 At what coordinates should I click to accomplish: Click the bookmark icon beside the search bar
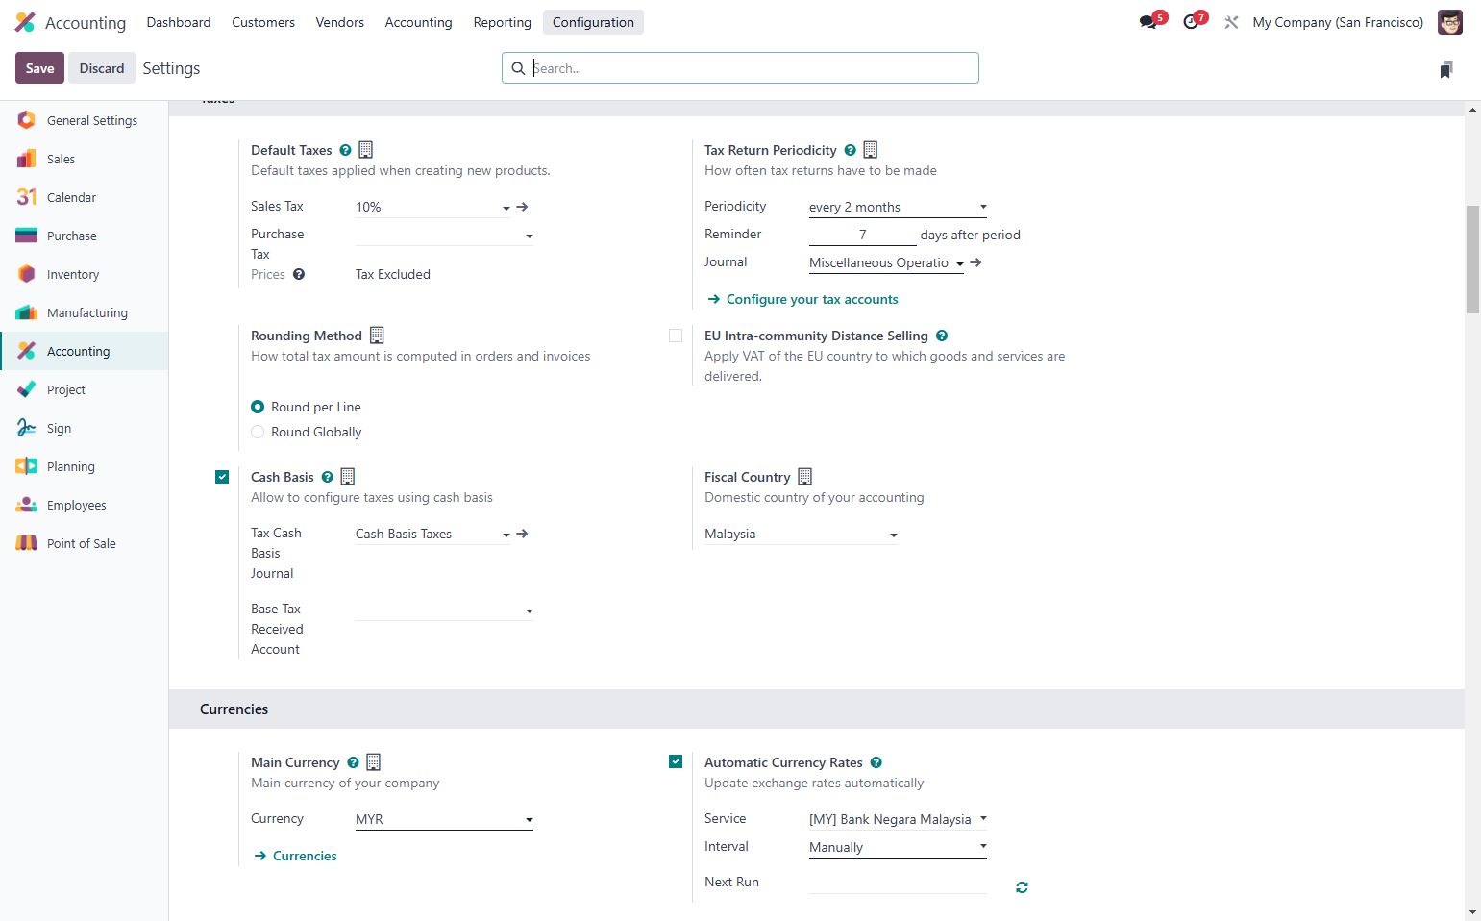(x=1446, y=69)
